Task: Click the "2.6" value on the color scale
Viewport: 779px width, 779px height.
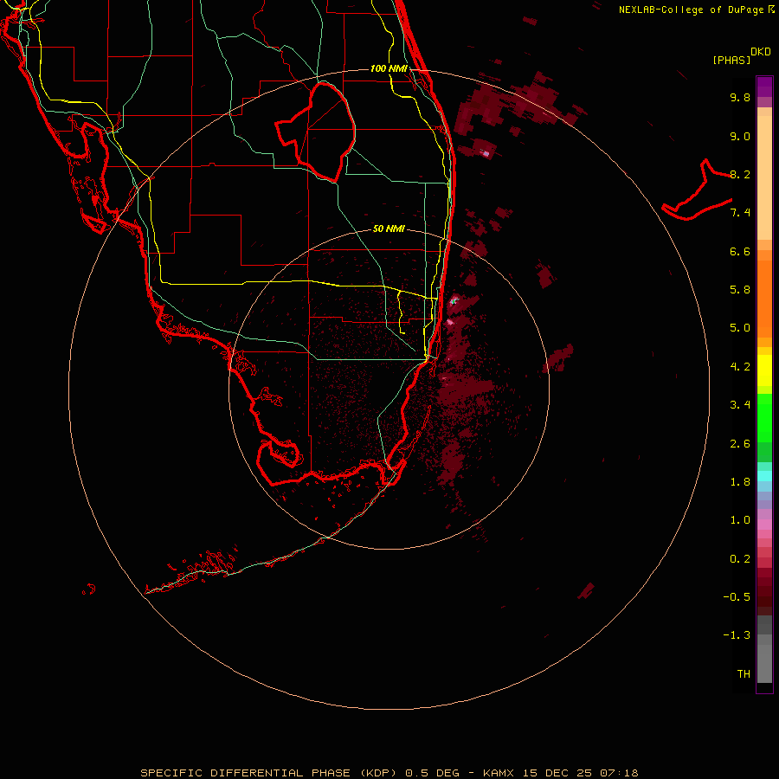Action: [x=740, y=444]
